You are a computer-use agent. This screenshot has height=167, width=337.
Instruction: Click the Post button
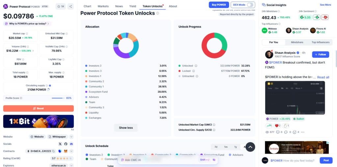[x=326, y=160]
